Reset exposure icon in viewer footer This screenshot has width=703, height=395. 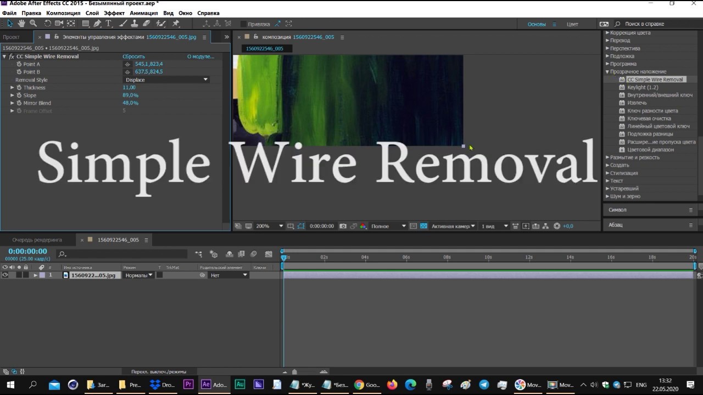(557, 226)
